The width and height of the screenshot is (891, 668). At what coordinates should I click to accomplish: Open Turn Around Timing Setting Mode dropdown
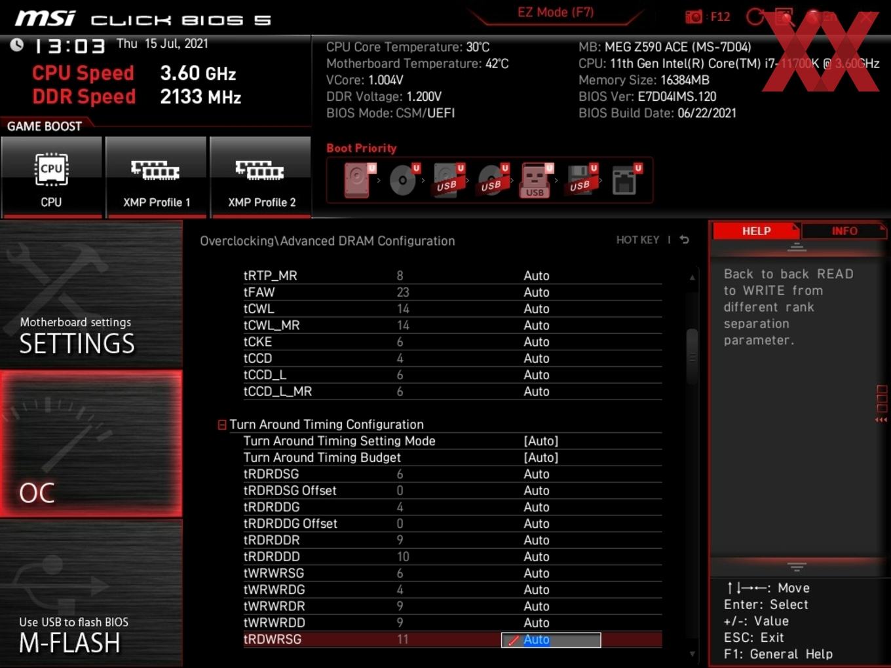click(x=541, y=441)
